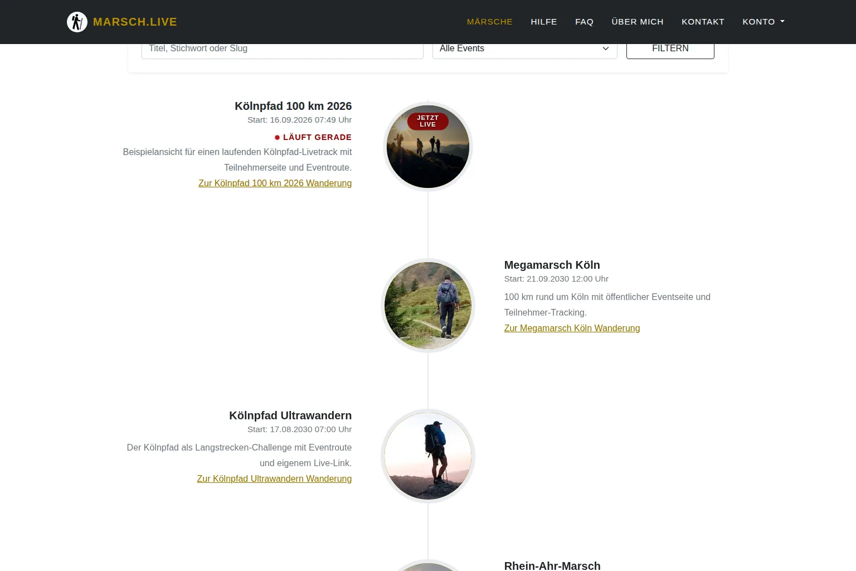
Task: Click the Rhein-Ahr-Marsch heading
Action: click(552, 565)
